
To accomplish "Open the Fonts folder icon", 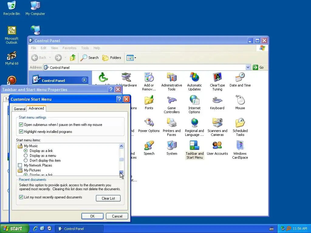I will 149,103.
